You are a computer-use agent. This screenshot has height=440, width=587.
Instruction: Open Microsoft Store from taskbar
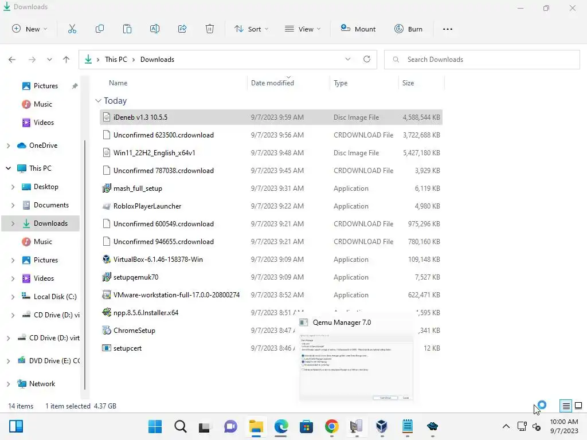point(306,426)
